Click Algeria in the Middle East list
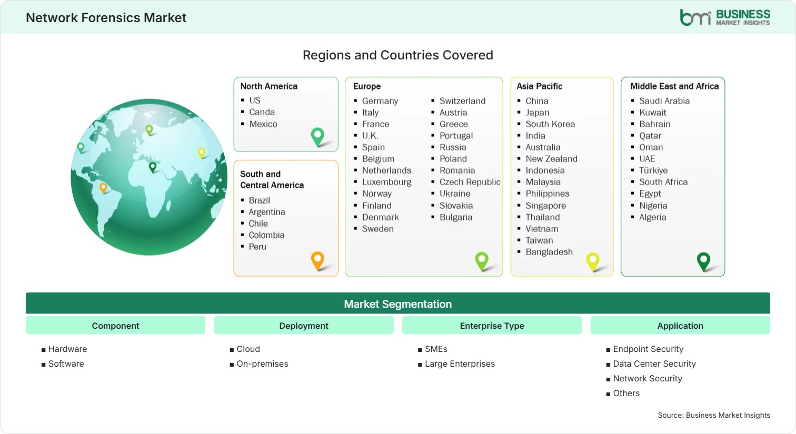 point(652,217)
